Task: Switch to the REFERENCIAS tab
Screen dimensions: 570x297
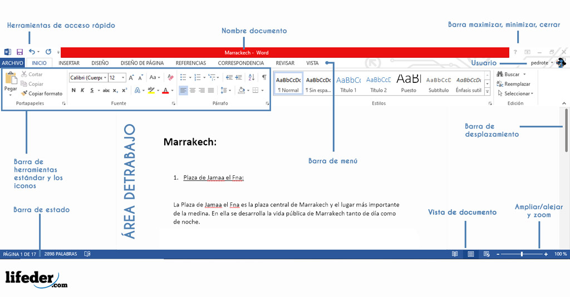Action: click(191, 63)
